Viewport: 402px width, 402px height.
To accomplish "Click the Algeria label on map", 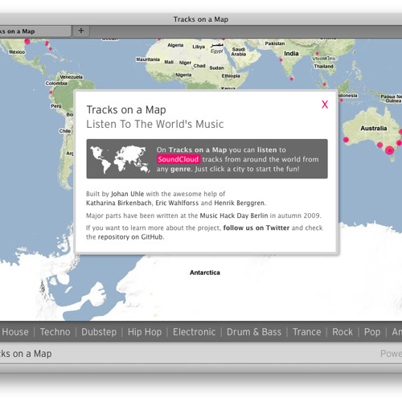I will pyautogui.click(x=175, y=45).
